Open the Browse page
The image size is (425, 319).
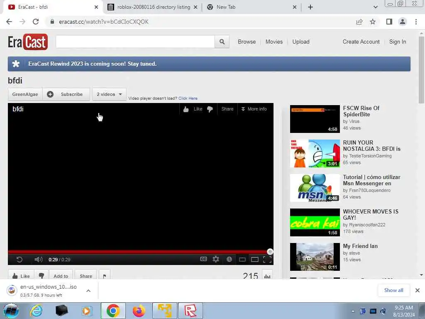click(247, 42)
